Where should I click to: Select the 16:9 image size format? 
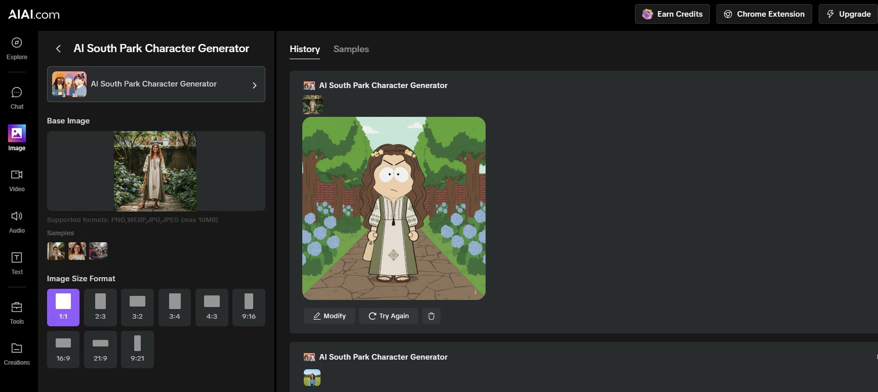63,350
